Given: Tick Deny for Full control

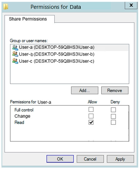Looking at the screenshot, I should 113,110.
